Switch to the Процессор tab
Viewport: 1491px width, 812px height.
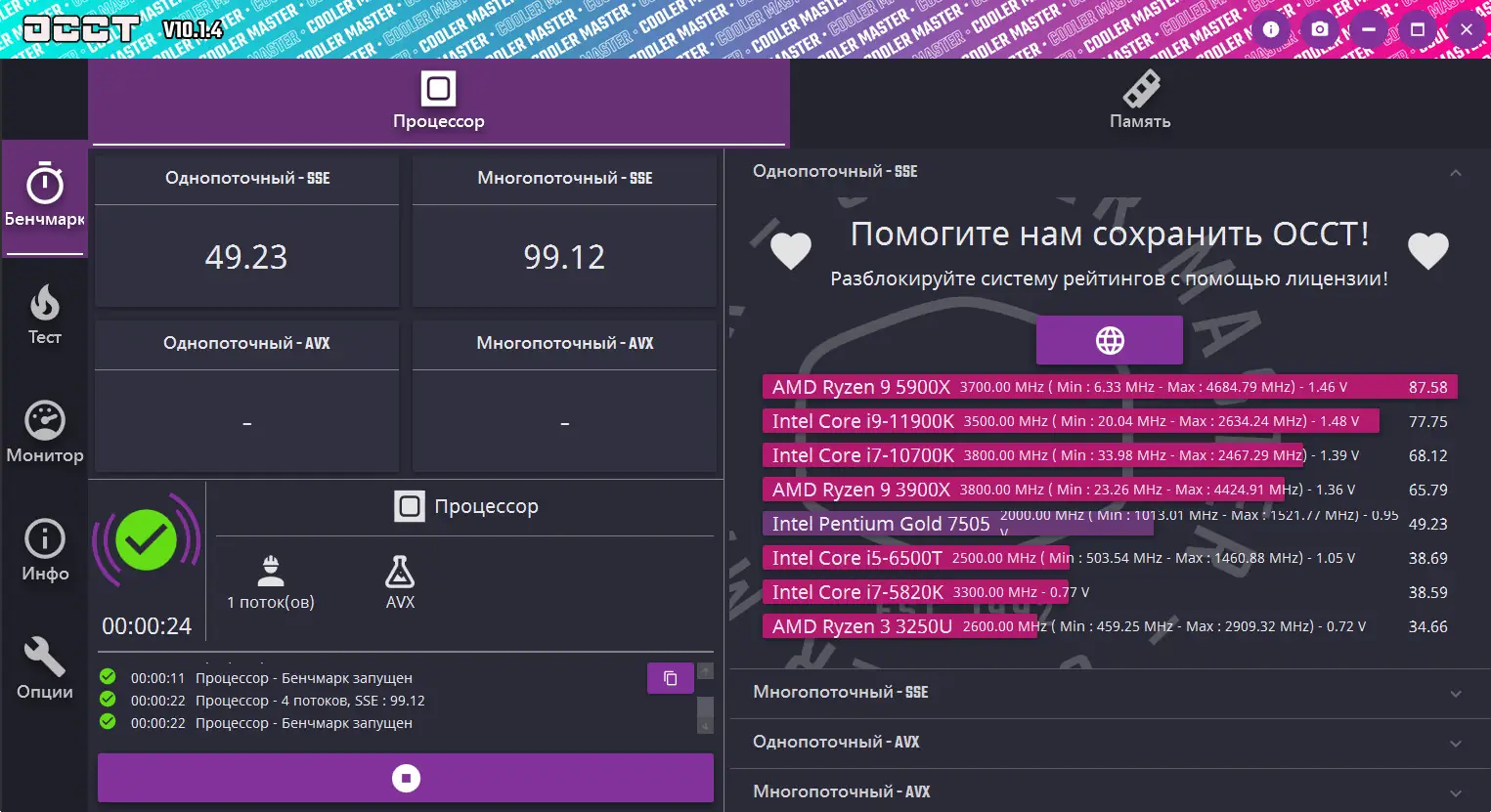click(x=439, y=102)
